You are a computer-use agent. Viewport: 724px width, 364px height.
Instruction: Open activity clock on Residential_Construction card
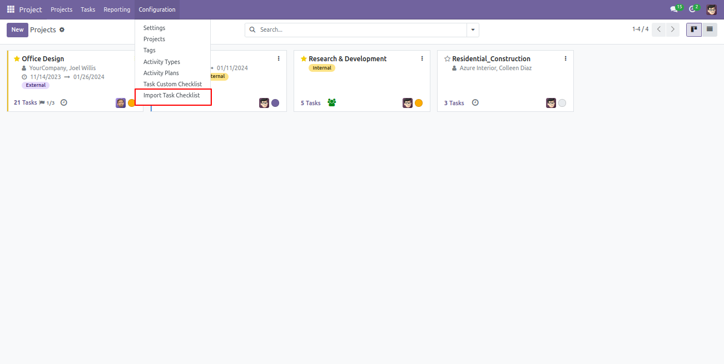click(x=475, y=102)
